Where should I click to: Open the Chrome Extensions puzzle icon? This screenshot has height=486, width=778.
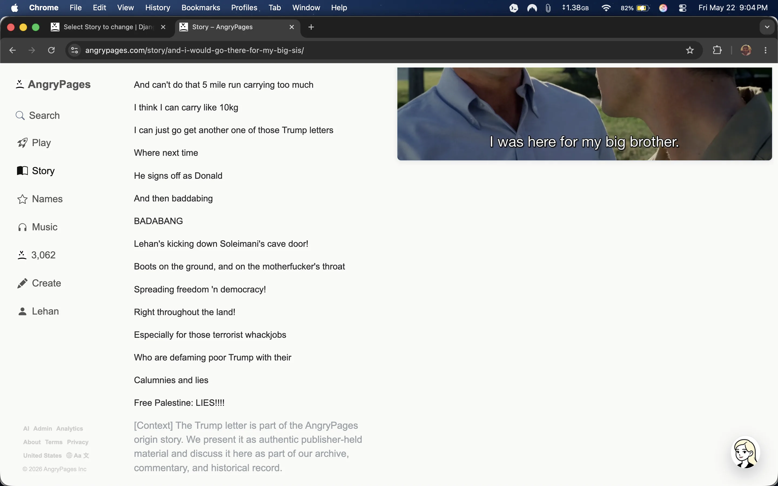pos(717,50)
